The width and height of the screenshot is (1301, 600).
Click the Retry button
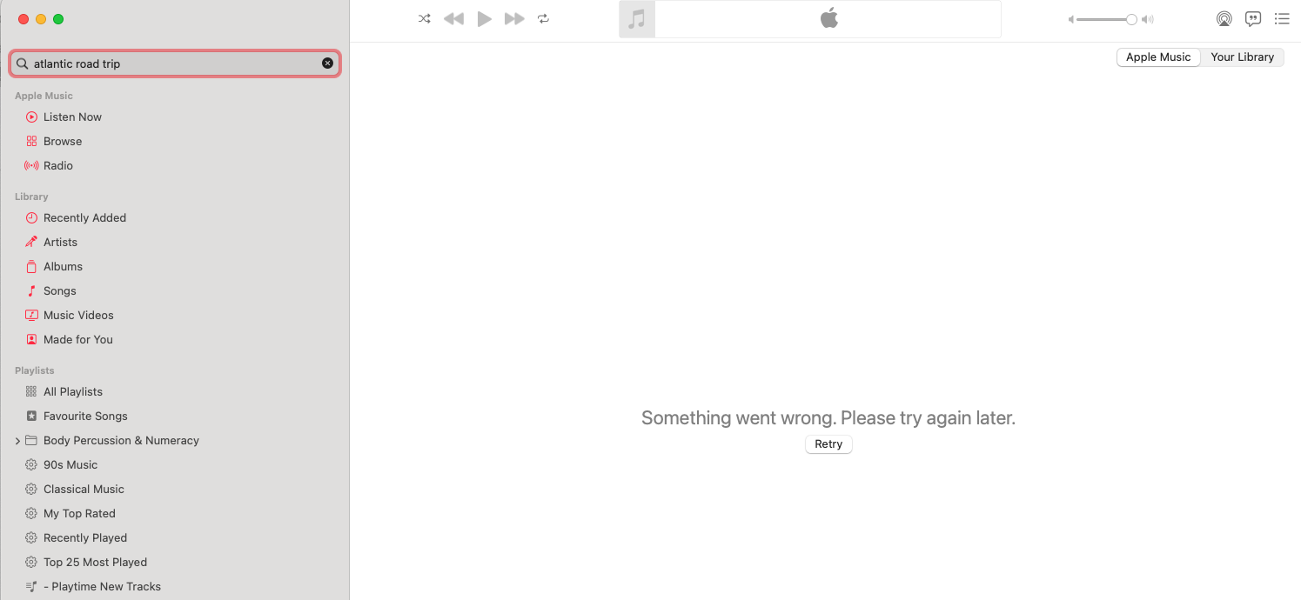828,444
